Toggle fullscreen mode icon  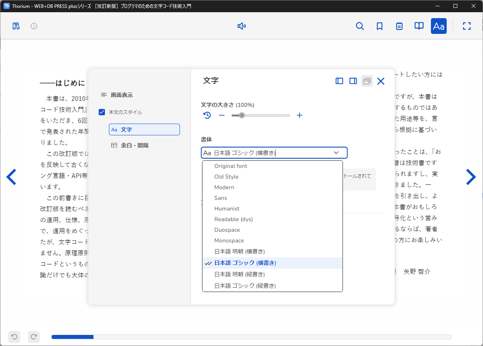click(x=467, y=26)
